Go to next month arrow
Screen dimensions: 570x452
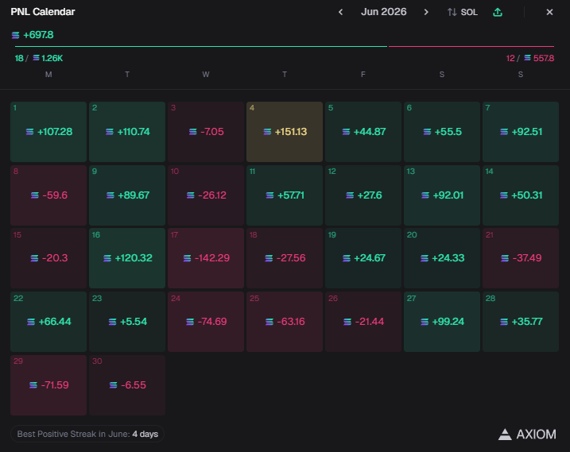tap(426, 12)
